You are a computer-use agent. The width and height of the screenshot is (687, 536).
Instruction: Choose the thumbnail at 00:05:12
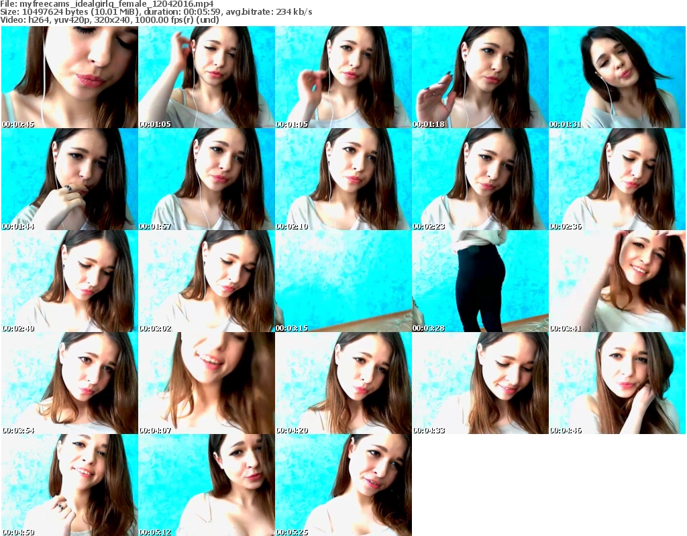(x=206, y=485)
